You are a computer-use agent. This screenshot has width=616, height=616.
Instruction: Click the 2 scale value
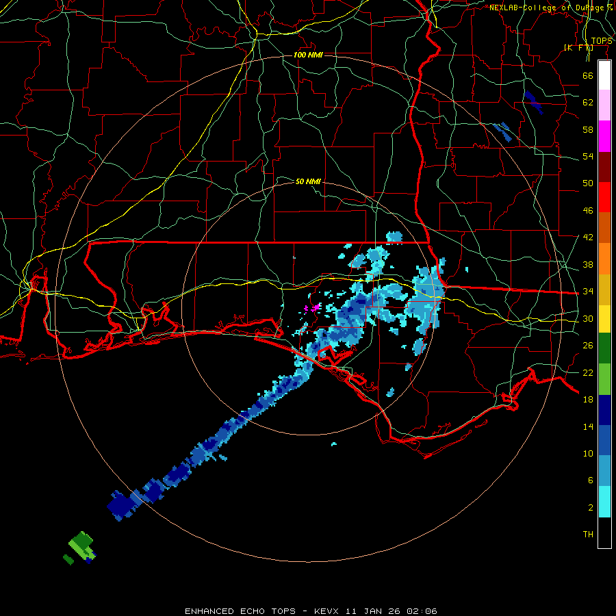591,508
